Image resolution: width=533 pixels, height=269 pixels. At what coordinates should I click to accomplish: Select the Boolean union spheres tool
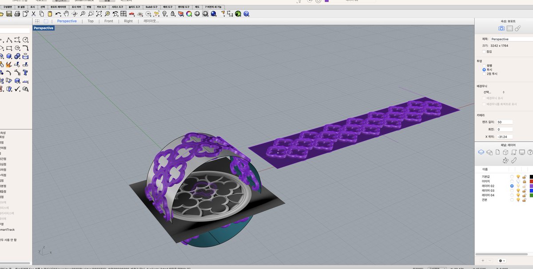[x=17, y=56]
